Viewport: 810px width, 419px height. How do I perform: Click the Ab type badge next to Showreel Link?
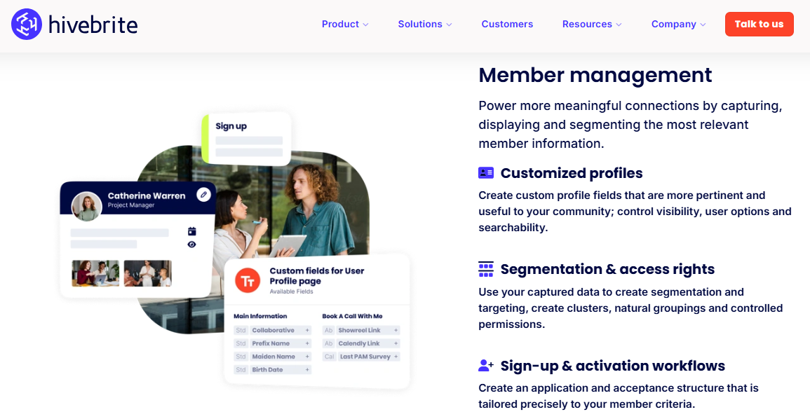330,330
